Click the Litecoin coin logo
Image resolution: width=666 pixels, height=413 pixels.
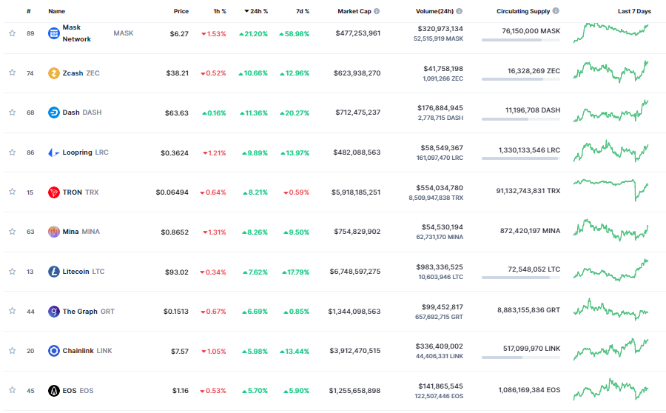54,272
